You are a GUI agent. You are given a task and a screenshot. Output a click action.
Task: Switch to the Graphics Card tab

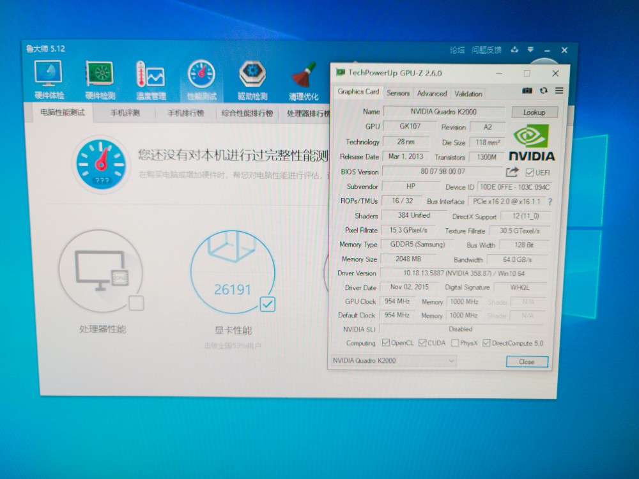click(x=358, y=91)
